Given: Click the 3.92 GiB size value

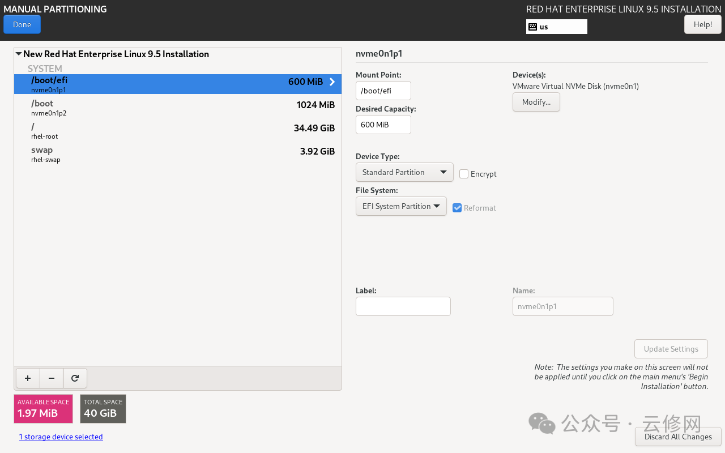Looking at the screenshot, I should pyautogui.click(x=317, y=151).
